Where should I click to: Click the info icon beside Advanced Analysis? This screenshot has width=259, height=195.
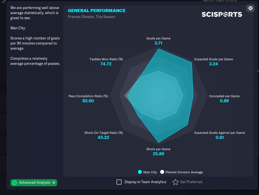point(54,183)
